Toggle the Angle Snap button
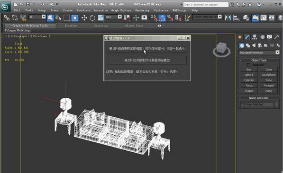283x173 pixels. click(162, 17)
